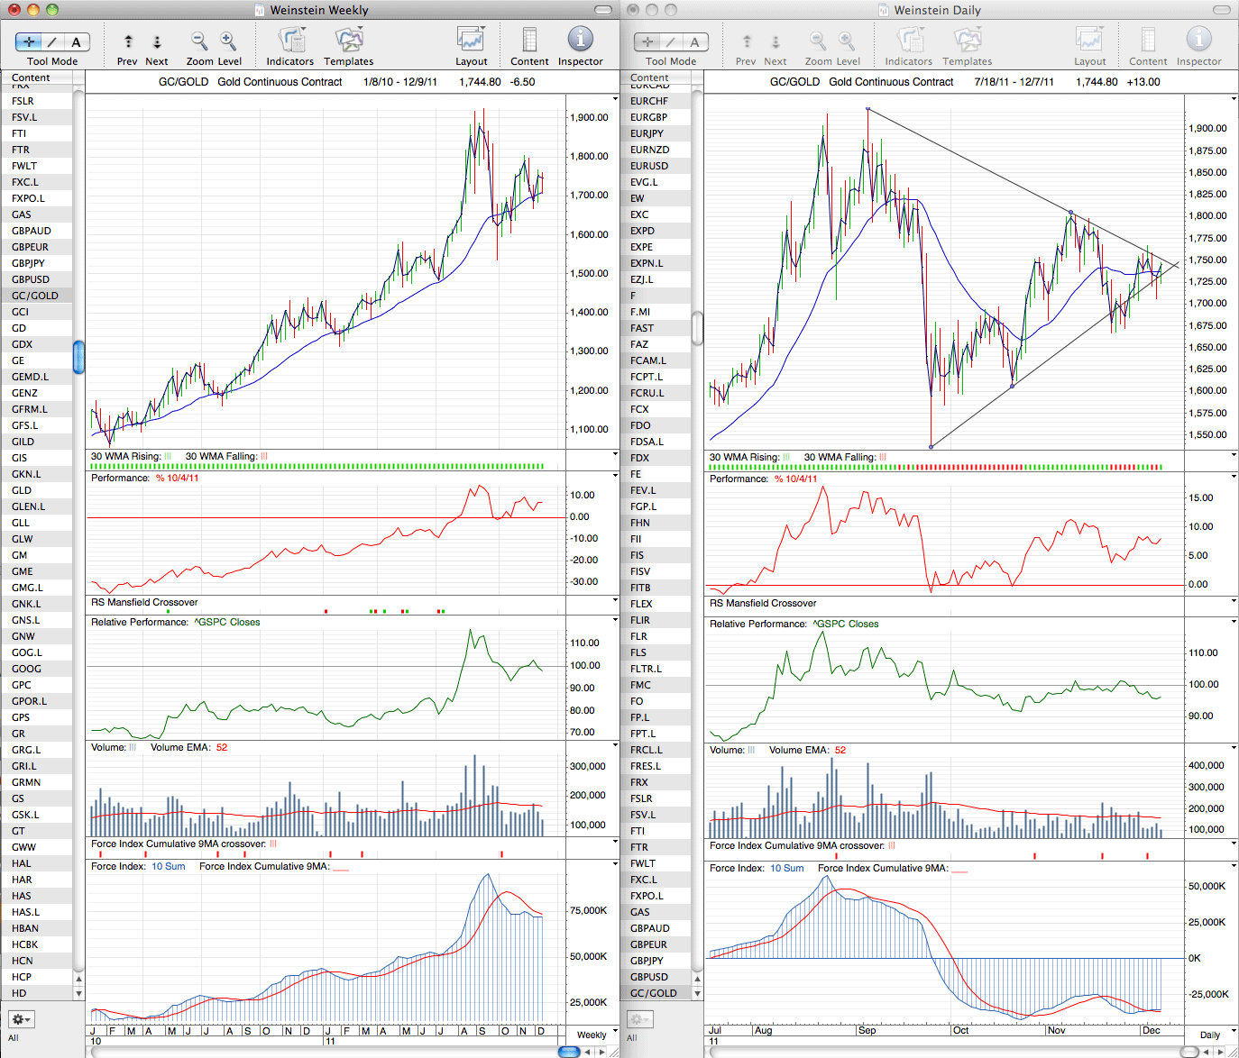Select GC/GOLD in Weekly symbol list

36,296
